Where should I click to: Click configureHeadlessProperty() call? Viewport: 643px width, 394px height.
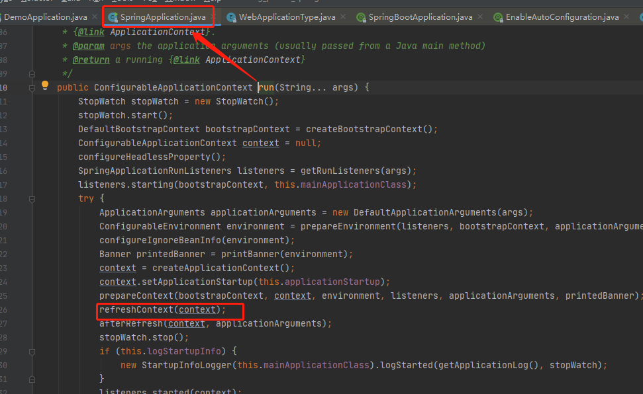click(x=149, y=157)
